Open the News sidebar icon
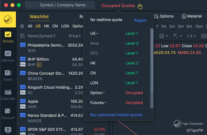This screenshot has height=135, width=207. [x=8, y=75]
